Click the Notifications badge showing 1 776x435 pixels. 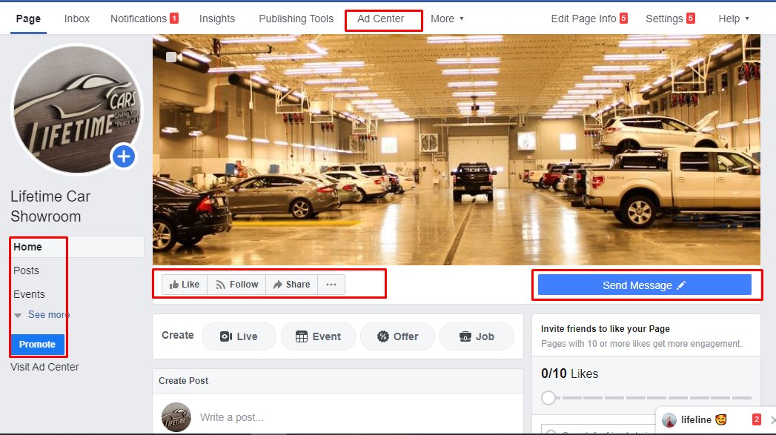click(x=174, y=19)
